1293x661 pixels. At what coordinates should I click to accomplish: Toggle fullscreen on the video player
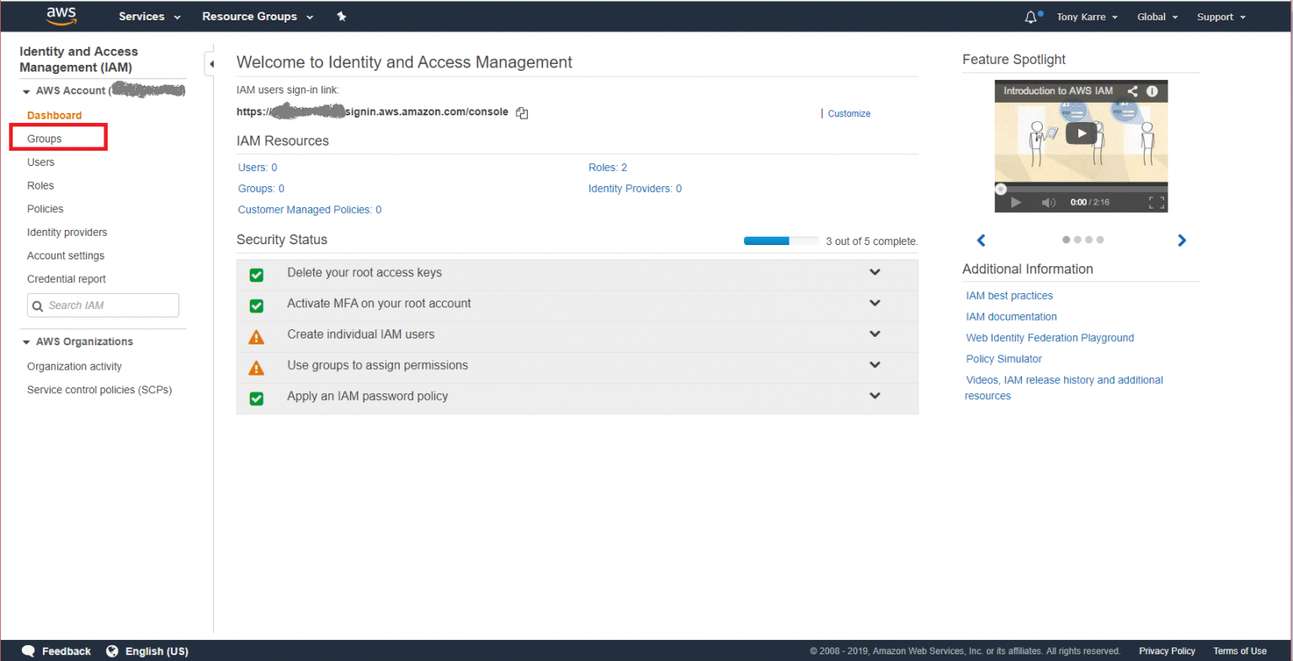1155,201
